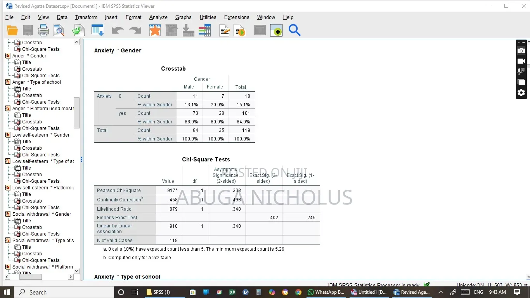Click the Redo arrow icon
Image resolution: width=530 pixels, height=298 pixels.
click(135, 30)
